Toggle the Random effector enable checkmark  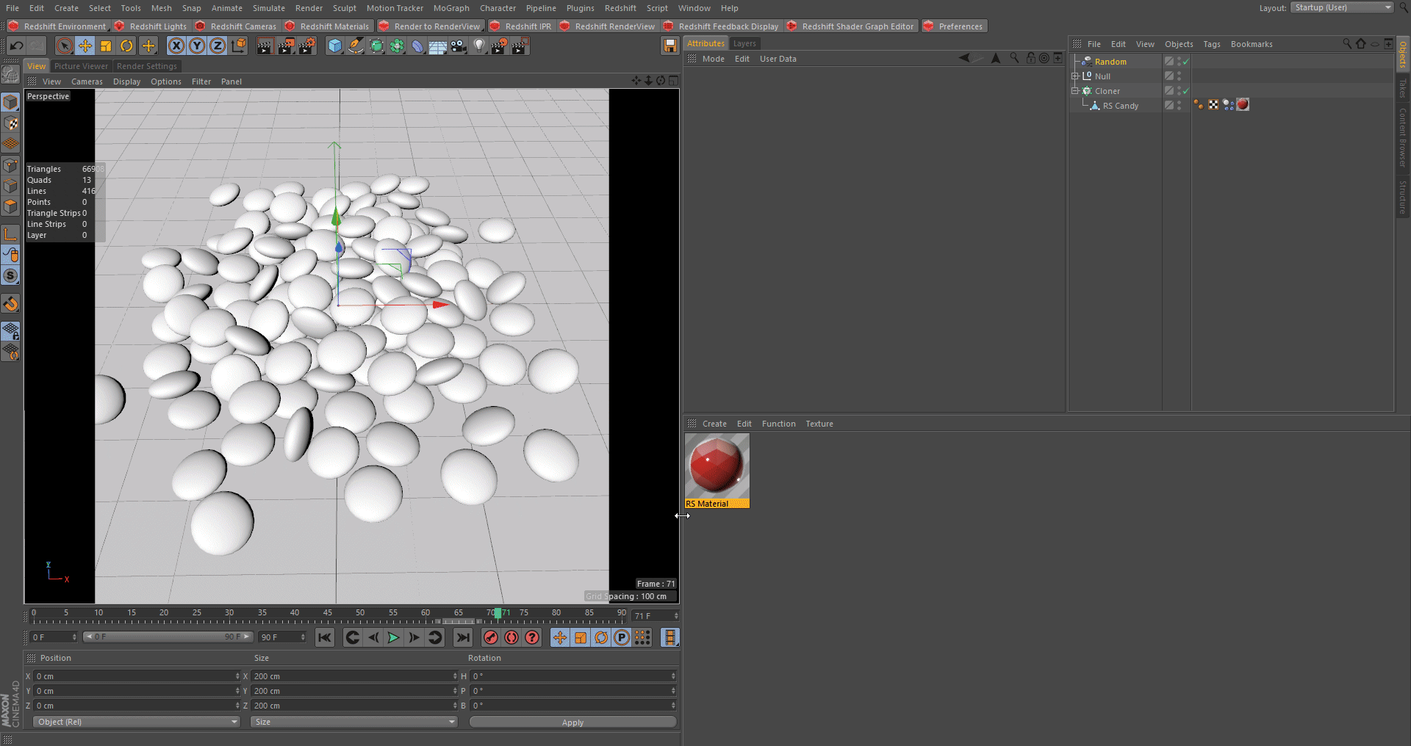pos(1185,62)
